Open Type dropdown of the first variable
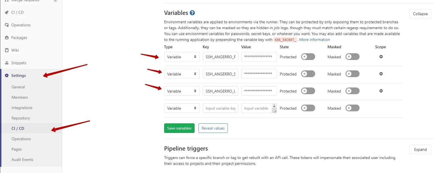Viewport: 447px width, 173px height. (x=182, y=57)
